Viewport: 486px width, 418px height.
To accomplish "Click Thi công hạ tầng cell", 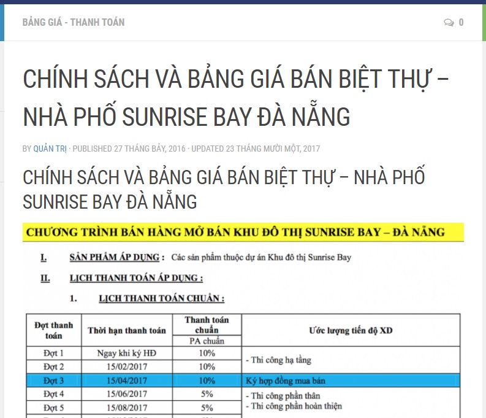I will [351, 360].
